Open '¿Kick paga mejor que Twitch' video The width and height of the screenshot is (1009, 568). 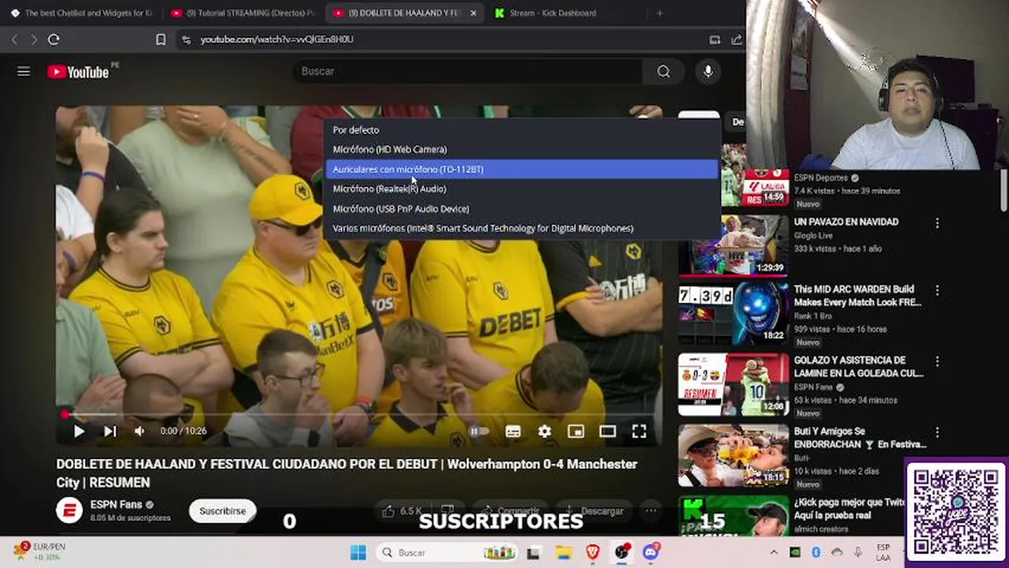coord(849,509)
